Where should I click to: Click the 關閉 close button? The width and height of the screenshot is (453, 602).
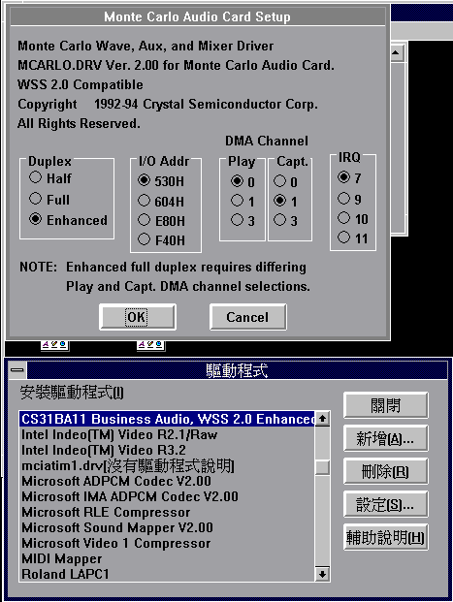pyautogui.click(x=386, y=405)
